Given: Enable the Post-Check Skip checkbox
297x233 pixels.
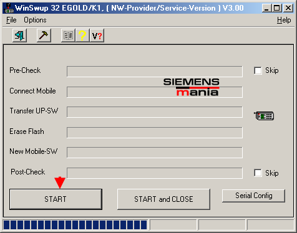Looking at the screenshot, I should 258,173.
